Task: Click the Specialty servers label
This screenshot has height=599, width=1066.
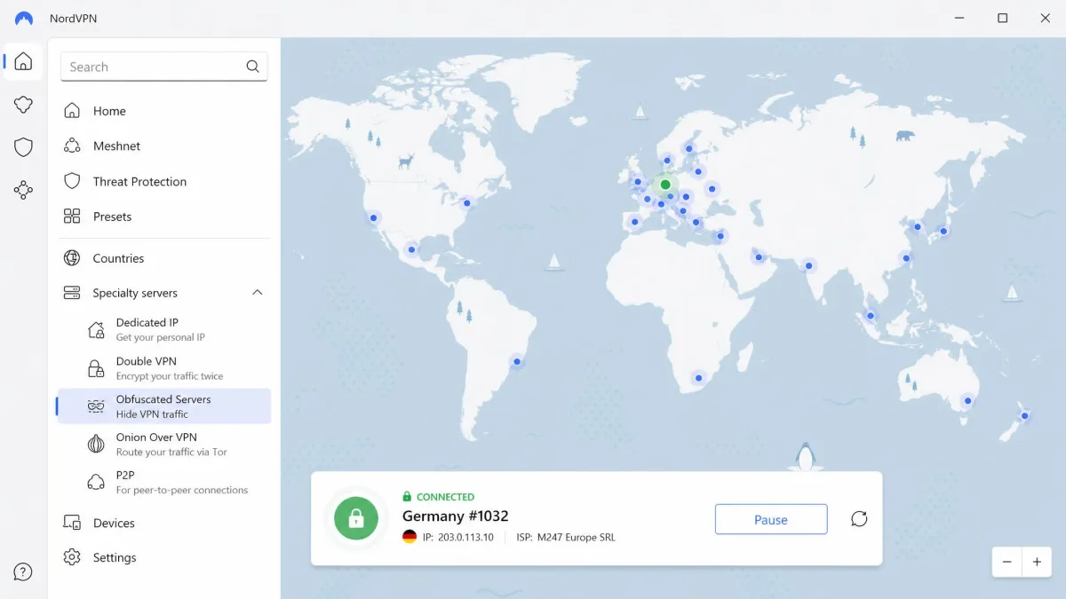Action: pyautogui.click(x=135, y=293)
